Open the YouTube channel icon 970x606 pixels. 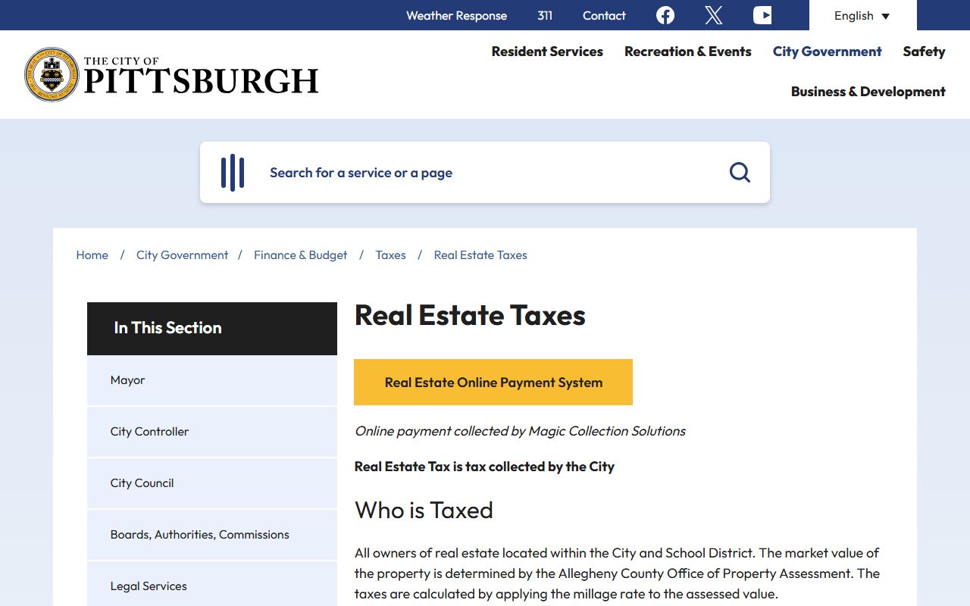(x=762, y=15)
